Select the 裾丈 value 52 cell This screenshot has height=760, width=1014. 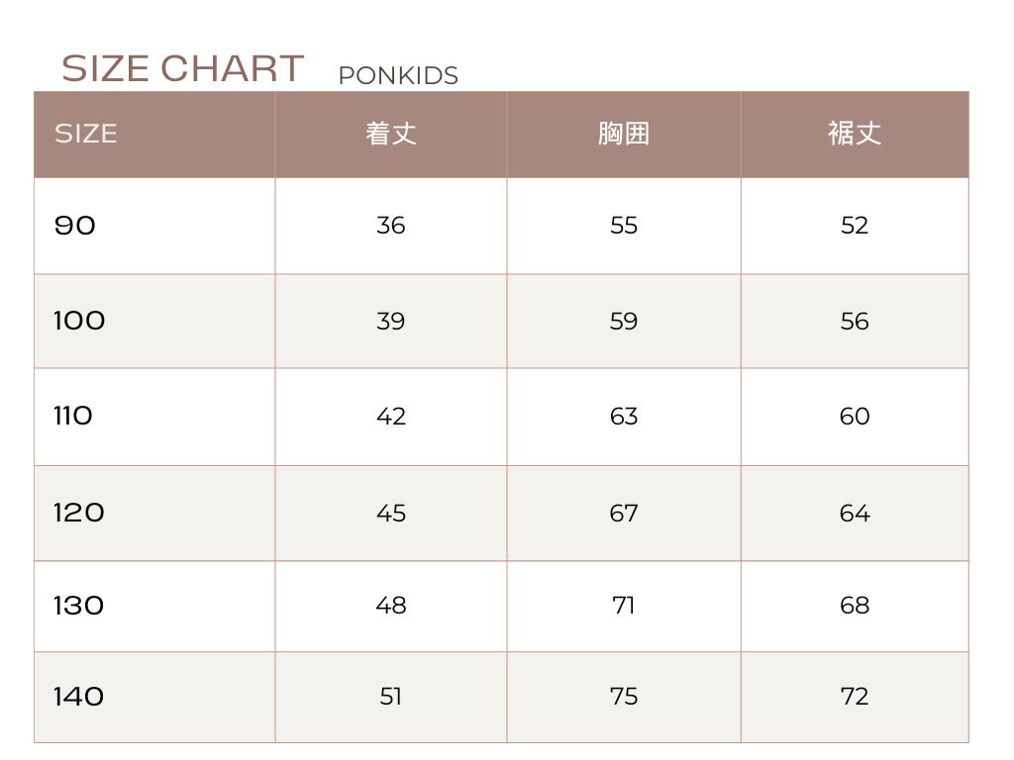pos(855,226)
